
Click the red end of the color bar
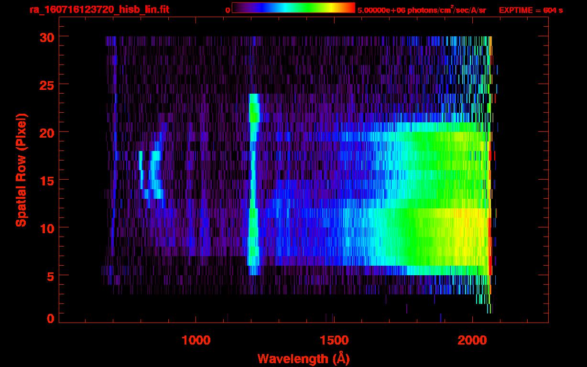point(350,8)
